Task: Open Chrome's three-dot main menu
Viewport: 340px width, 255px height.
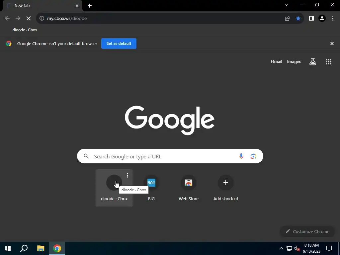Action: (x=333, y=19)
